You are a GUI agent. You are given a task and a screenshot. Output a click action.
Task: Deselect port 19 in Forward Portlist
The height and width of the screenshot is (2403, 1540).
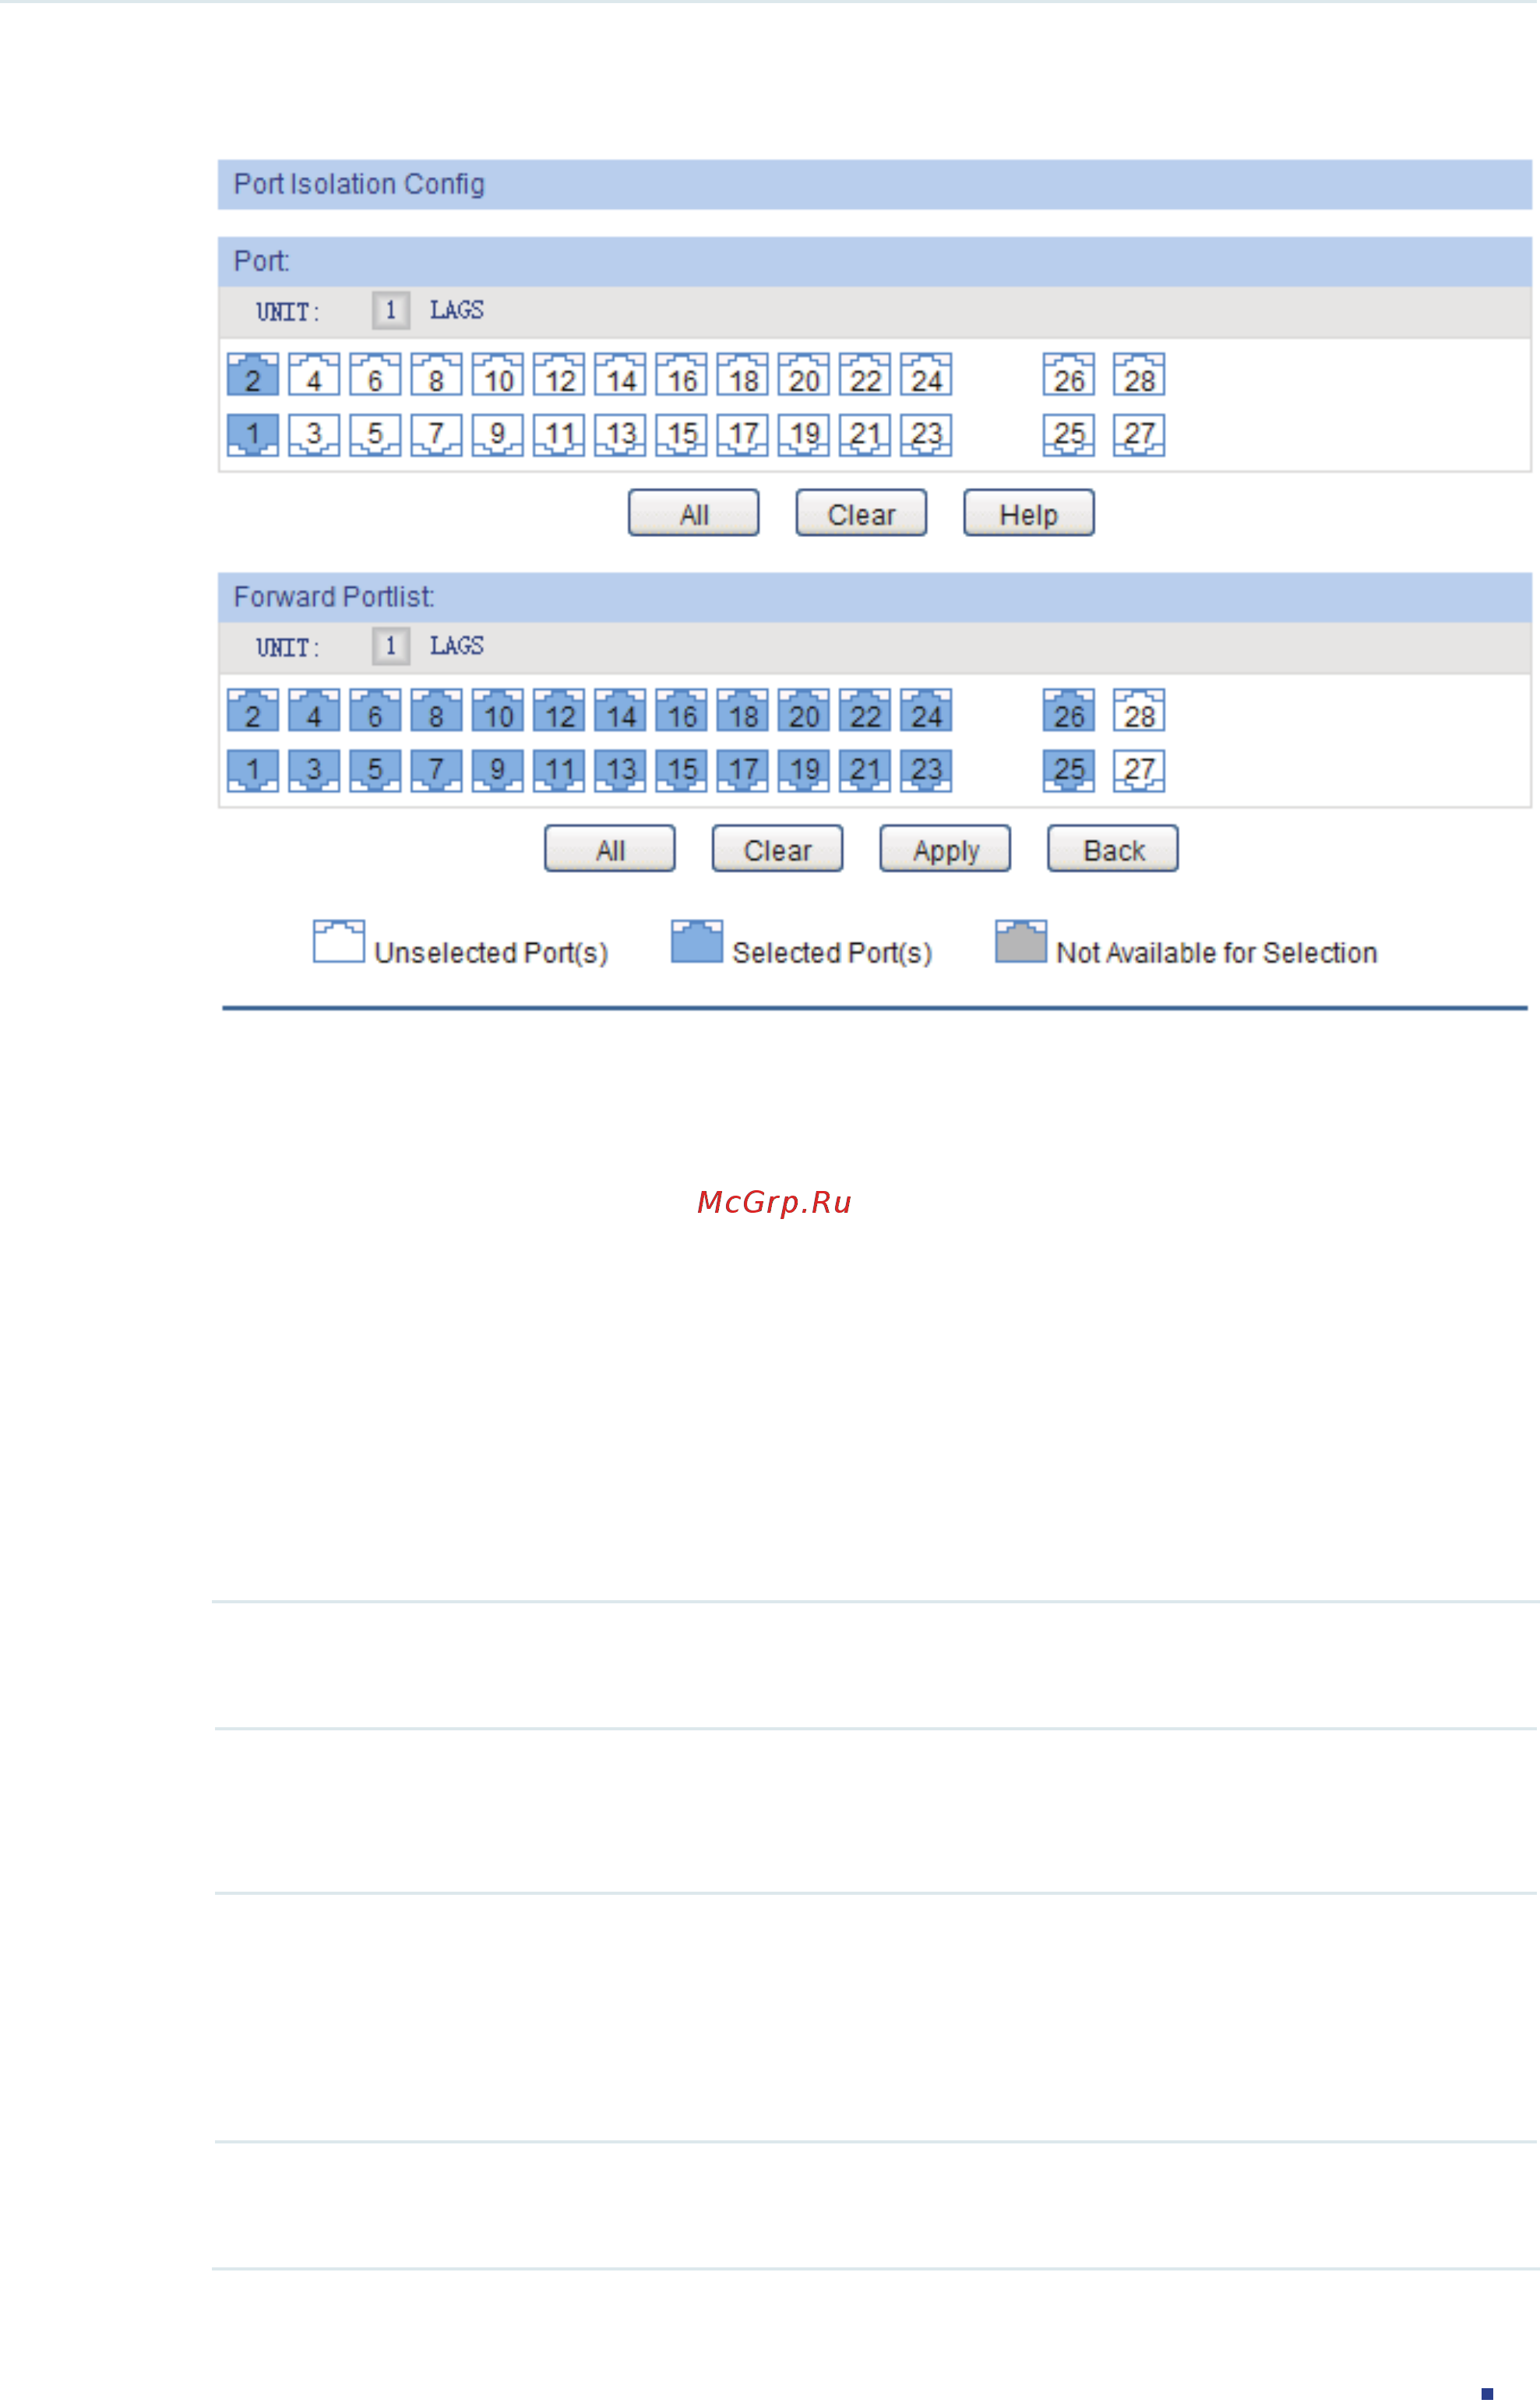(x=804, y=772)
